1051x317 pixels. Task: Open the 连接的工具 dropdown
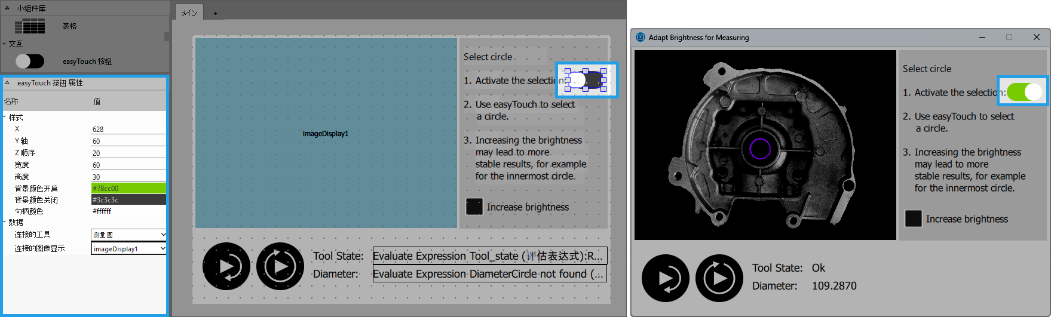128,235
